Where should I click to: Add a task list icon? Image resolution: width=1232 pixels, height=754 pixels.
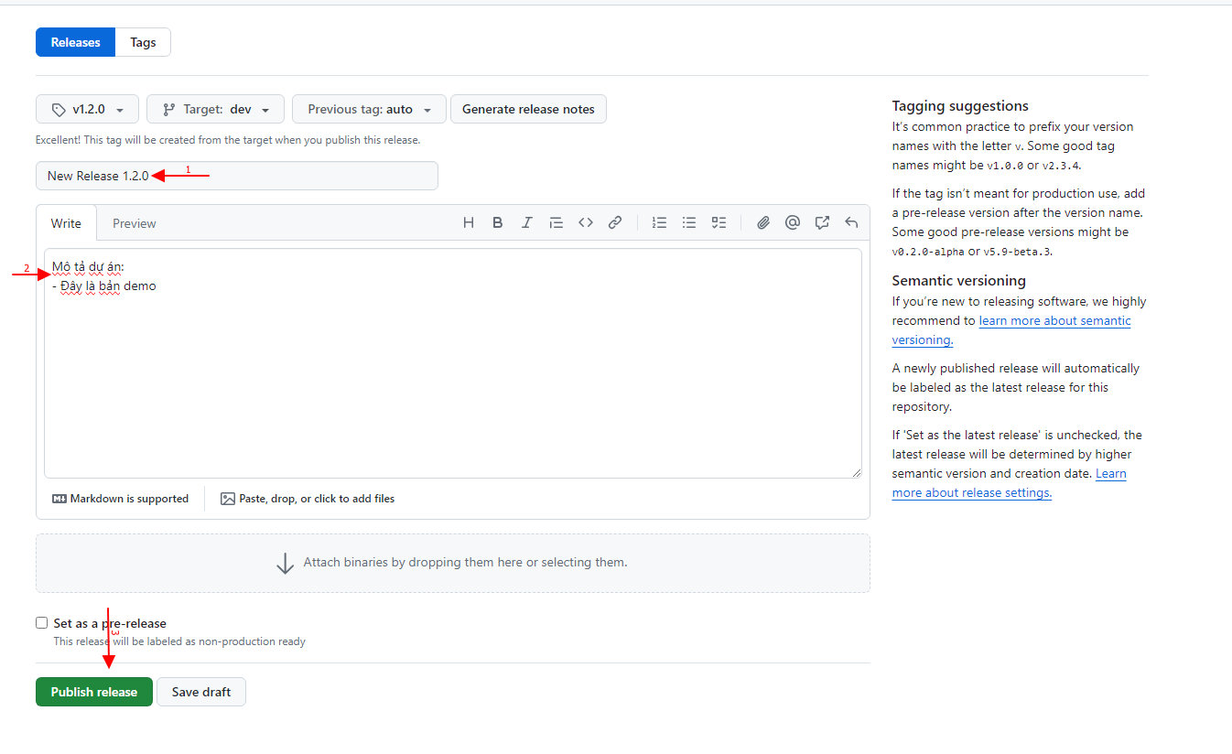click(719, 222)
